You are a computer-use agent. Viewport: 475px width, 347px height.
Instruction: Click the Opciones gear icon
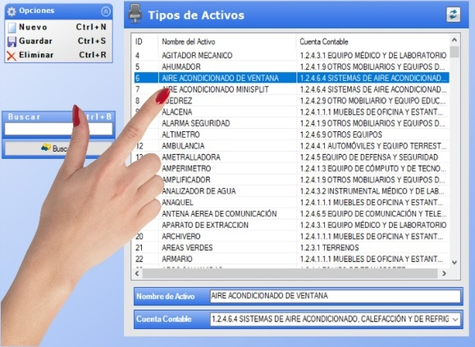[11, 11]
